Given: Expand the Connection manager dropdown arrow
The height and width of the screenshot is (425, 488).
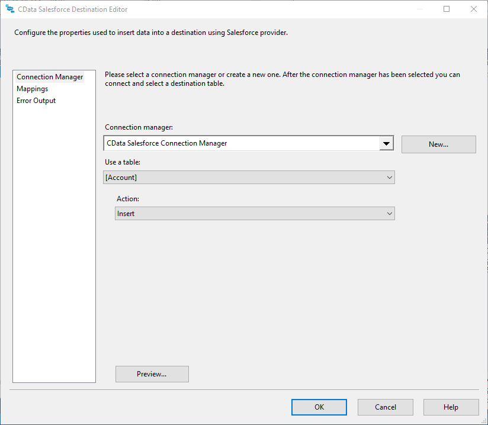Looking at the screenshot, I should (x=386, y=143).
